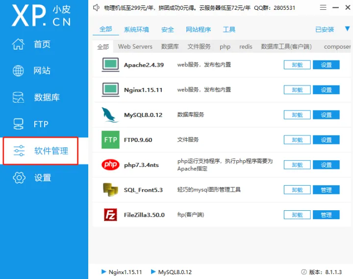This screenshot has height=279, width=353.
Task: Click the 轻巧的mysql图形管理工具 description
Action: tap(209, 190)
